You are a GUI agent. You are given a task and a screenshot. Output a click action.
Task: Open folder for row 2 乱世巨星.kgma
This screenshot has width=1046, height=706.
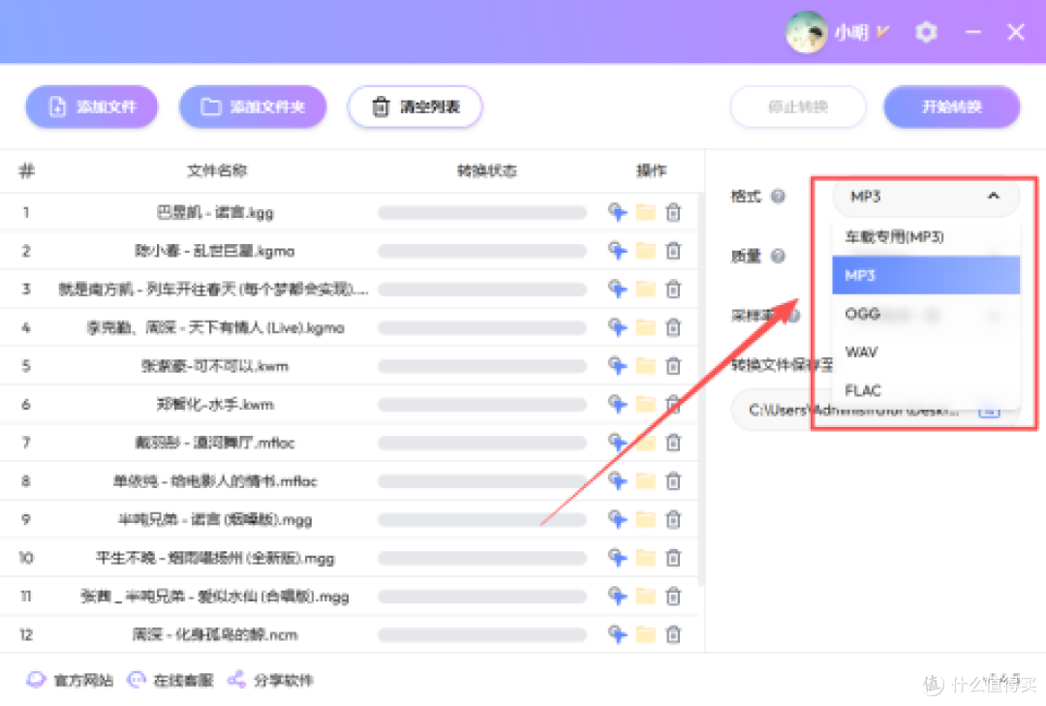[645, 250]
